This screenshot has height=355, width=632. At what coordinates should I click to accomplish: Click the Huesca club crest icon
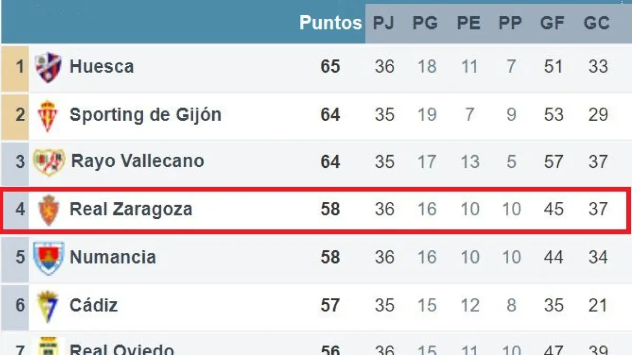[48, 67]
